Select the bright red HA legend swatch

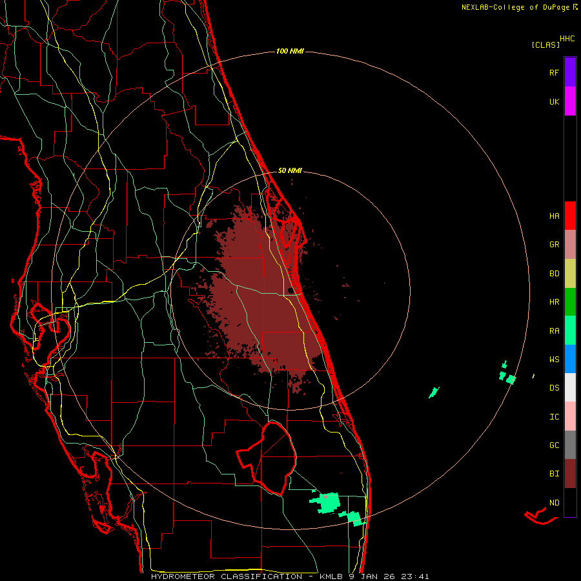(570, 216)
